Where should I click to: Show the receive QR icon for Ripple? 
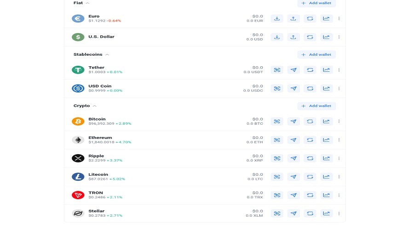click(x=277, y=158)
